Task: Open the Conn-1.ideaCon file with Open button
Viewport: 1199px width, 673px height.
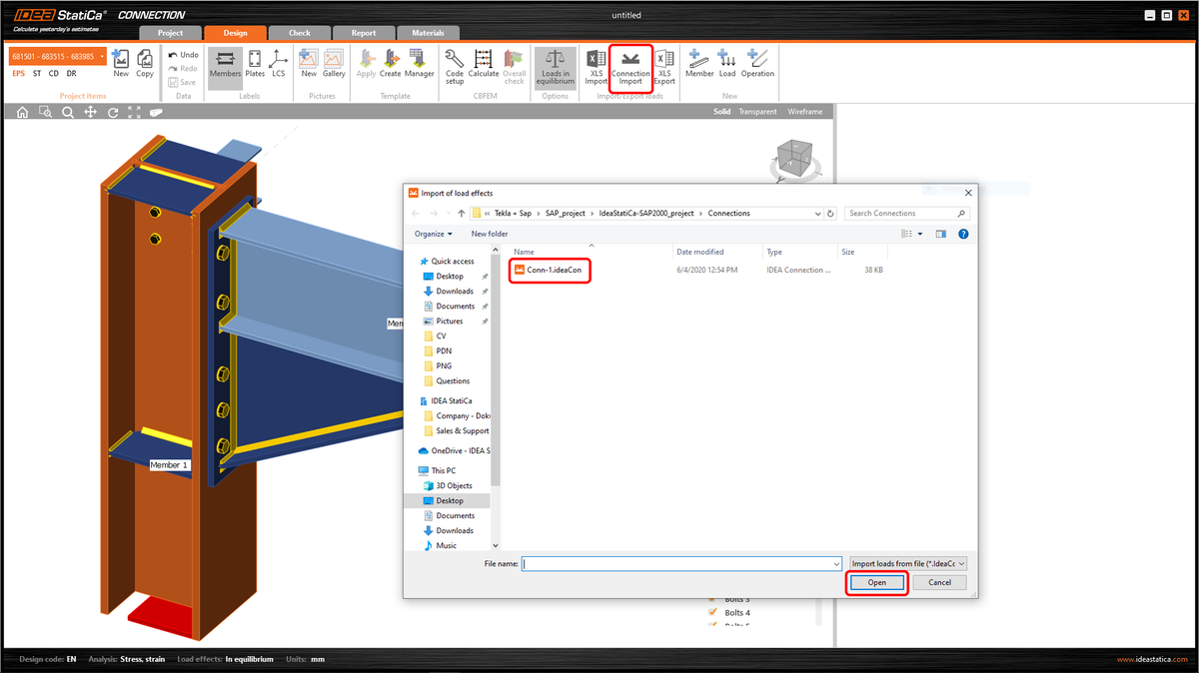Action: [876, 582]
